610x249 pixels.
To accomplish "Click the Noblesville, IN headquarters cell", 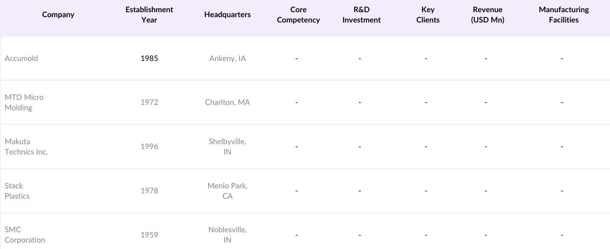I will [227, 235].
